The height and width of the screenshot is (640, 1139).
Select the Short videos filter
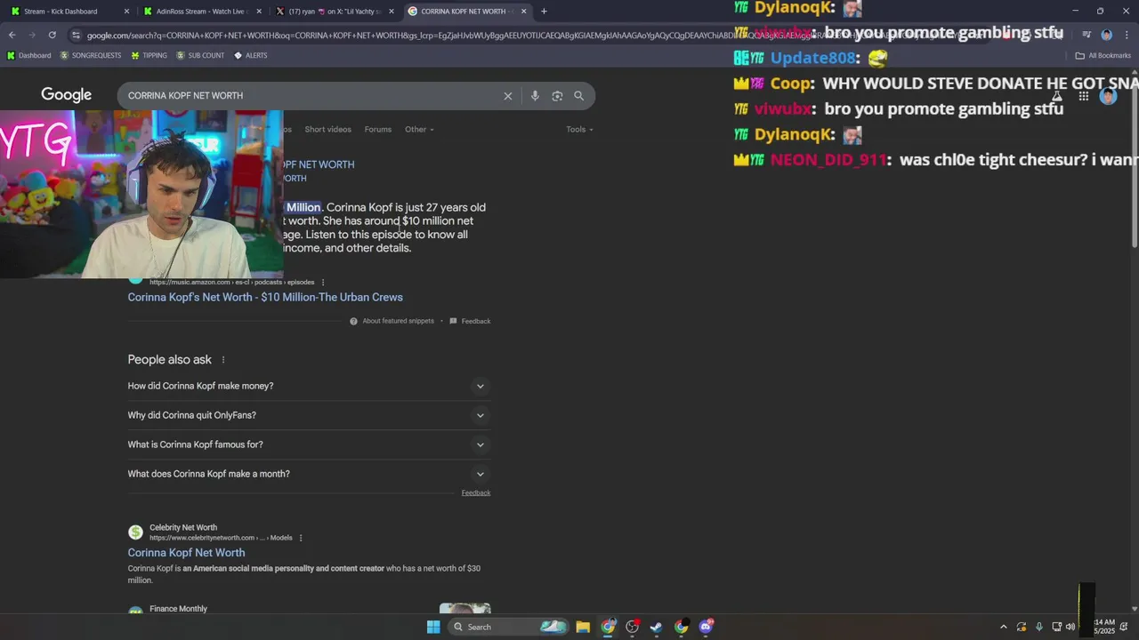click(x=327, y=130)
